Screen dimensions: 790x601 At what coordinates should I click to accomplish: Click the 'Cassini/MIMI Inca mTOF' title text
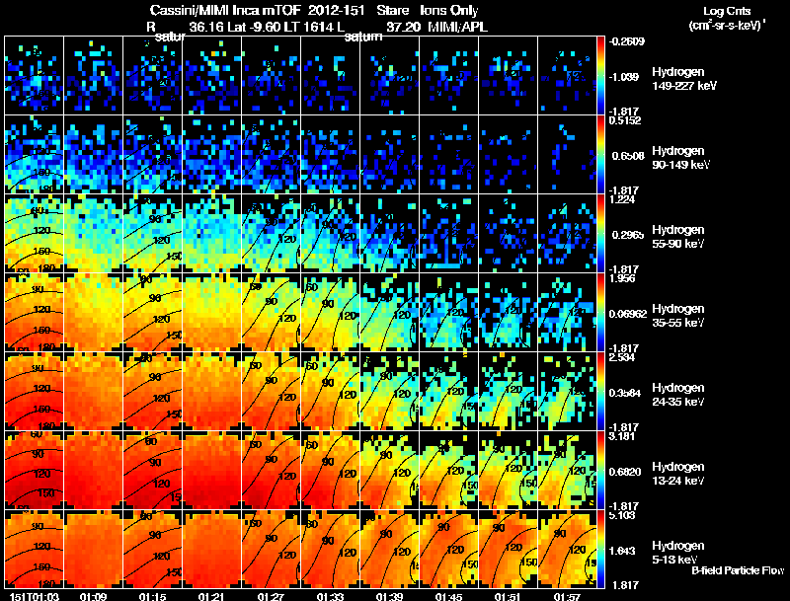tap(225, 10)
